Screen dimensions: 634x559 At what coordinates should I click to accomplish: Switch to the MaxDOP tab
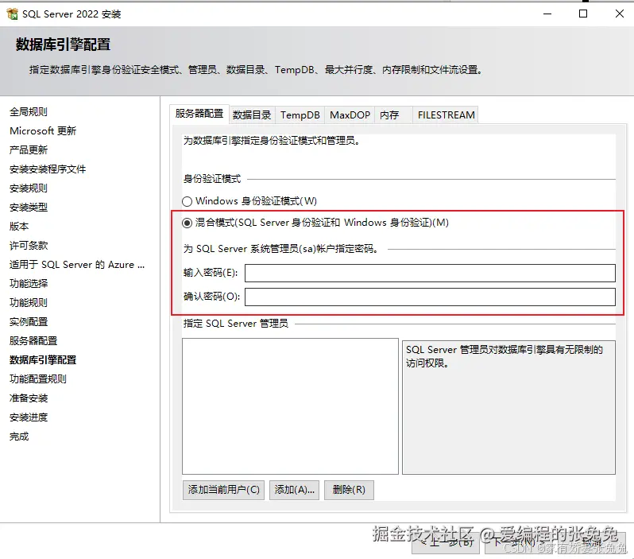350,115
